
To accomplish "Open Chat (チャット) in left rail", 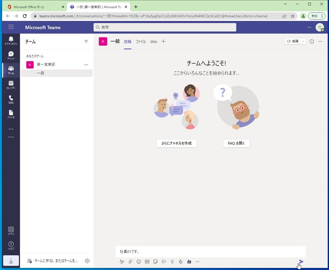I will (11, 55).
